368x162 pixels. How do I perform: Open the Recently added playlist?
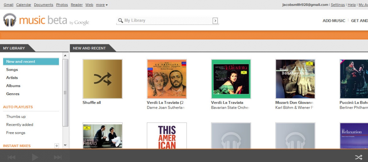pyautogui.click(x=20, y=125)
